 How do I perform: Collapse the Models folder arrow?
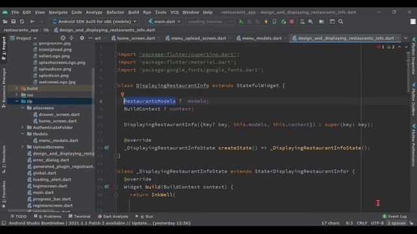(x=23, y=134)
